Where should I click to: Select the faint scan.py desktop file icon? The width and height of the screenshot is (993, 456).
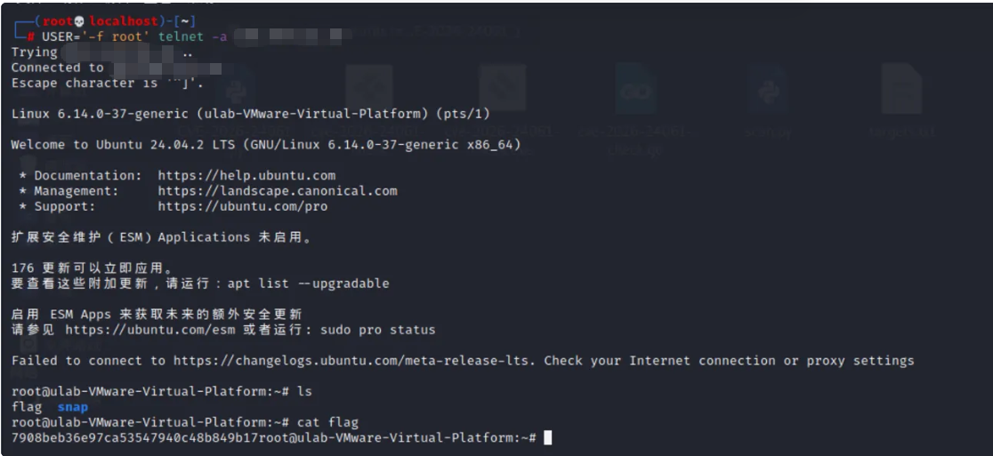tap(768, 89)
